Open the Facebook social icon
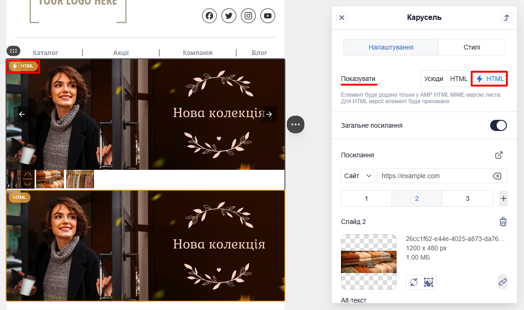The height and width of the screenshot is (310, 524). click(x=209, y=16)
